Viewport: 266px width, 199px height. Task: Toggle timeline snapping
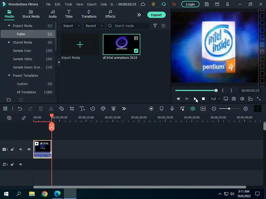193,109
